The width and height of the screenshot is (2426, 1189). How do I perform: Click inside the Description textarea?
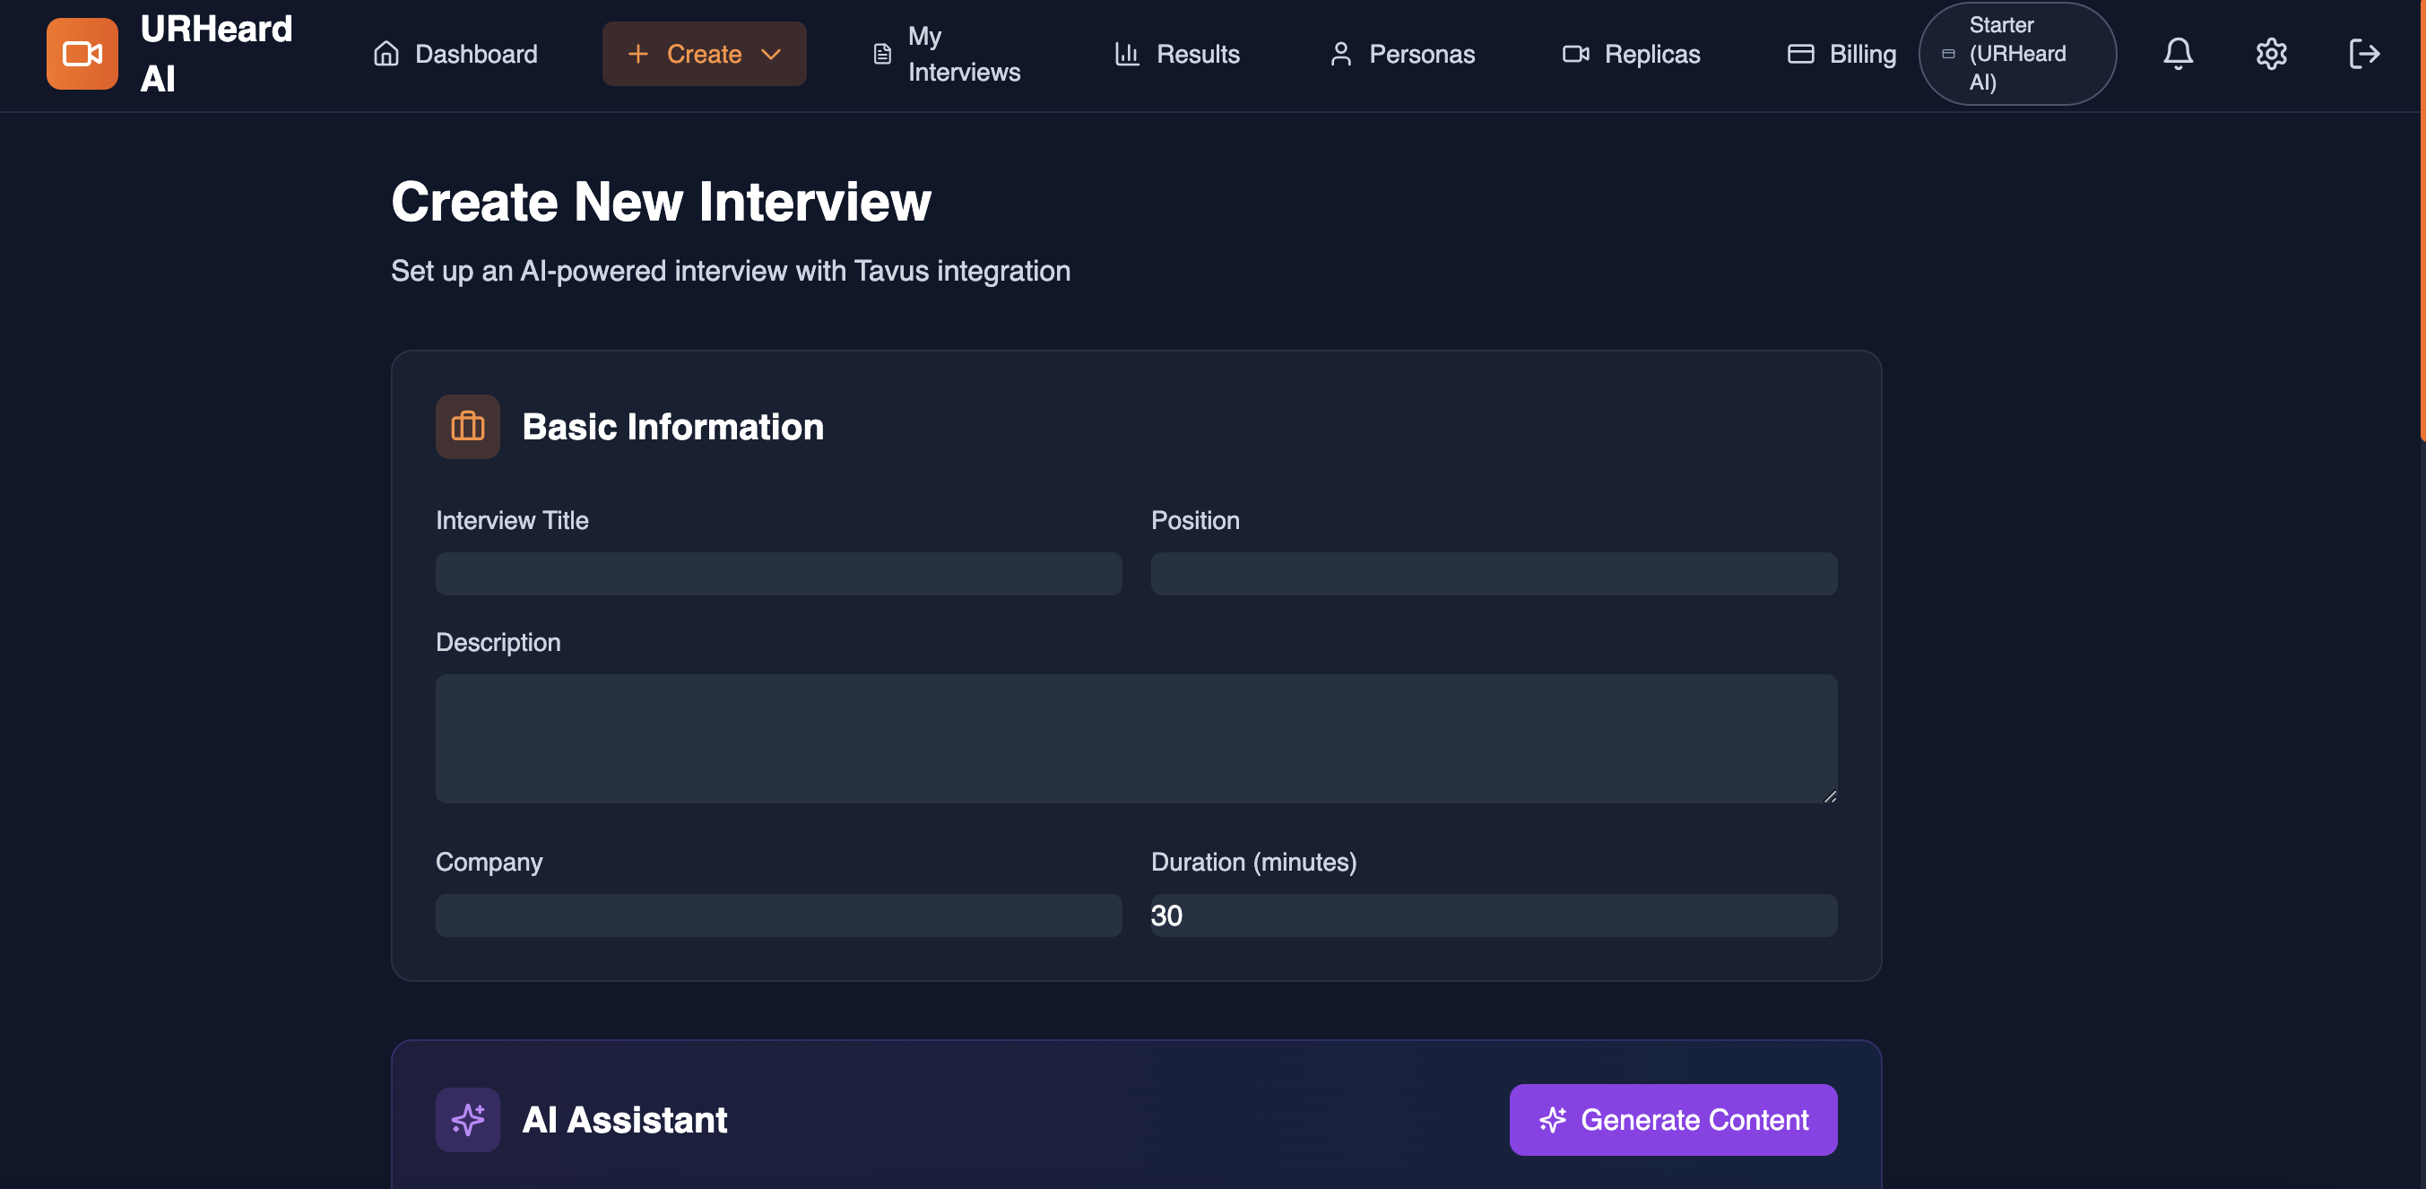point(1135,739)
